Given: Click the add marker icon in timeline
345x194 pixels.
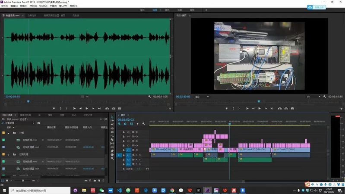Looking at the screenshot, I should click(x=137, y=124).
